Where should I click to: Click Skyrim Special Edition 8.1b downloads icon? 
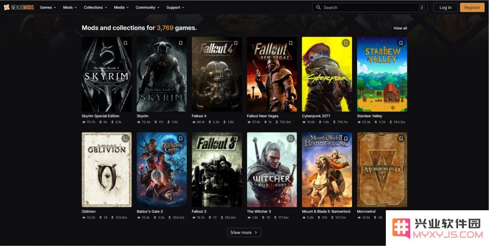coord(113,122)
